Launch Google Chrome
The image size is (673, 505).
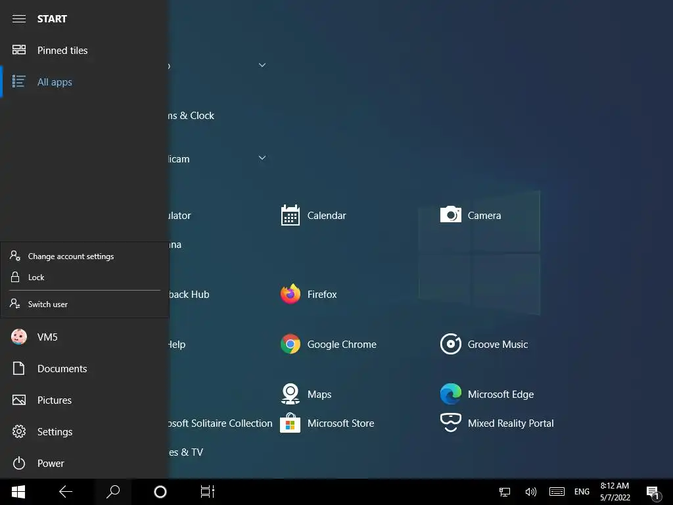[x=329, y=345]
